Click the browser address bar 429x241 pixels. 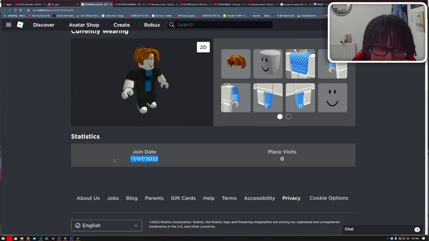coord(175,10)
